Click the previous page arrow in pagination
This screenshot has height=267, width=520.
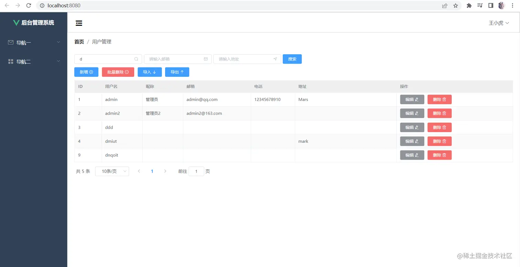[139, 171]
